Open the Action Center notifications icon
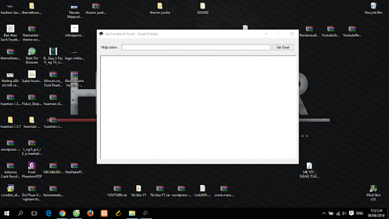 tap(351, 214)
